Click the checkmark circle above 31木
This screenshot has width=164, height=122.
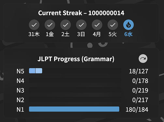click(34, 25)
